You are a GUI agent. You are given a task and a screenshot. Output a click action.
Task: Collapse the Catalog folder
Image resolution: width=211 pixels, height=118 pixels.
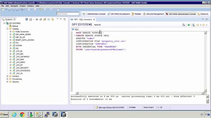point(7,29)
